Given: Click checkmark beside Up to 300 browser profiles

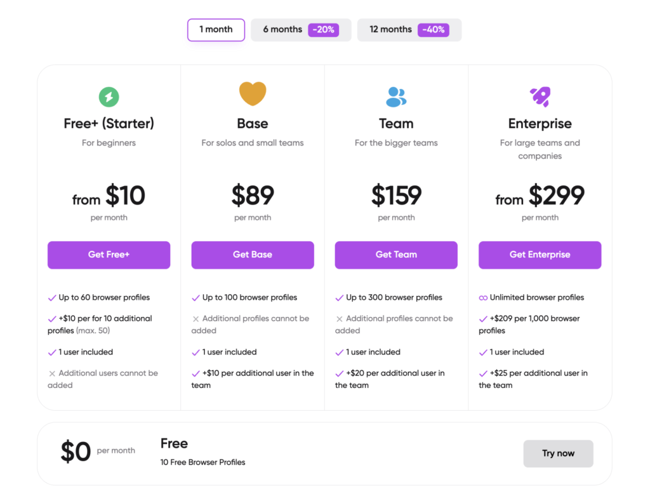Looking at the screenshot, I should coord(340,298).
